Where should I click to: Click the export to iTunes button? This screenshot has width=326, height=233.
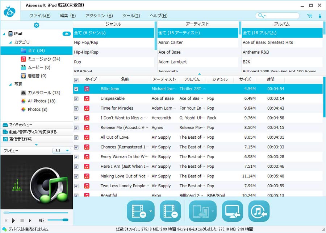click(x=259, y=211)
